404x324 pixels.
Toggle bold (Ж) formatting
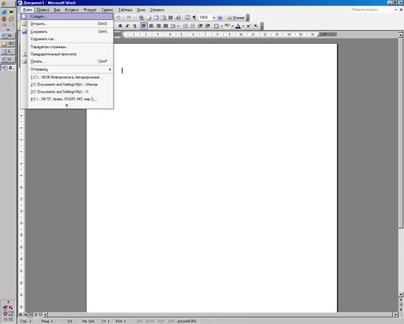tap(120, 26)
